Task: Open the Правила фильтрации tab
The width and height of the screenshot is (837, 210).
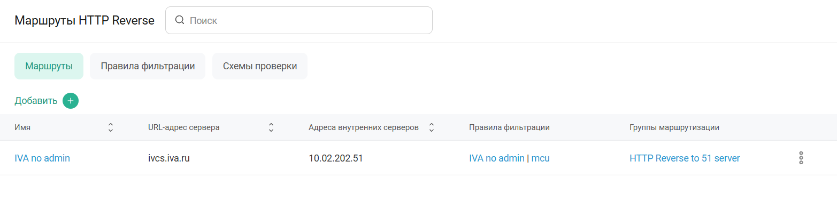Action: [148, 66]
